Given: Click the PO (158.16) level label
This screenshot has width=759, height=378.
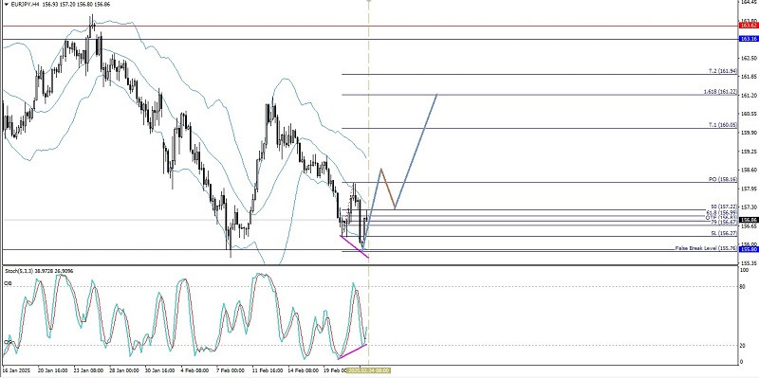Looking at the screenshot, I should [723, 179].
